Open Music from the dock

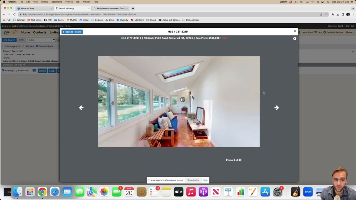pos(191,192)
